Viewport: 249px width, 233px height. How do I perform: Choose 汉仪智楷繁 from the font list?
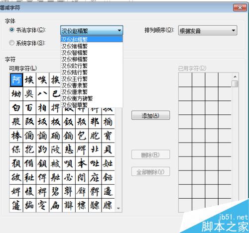coord(92,53)
